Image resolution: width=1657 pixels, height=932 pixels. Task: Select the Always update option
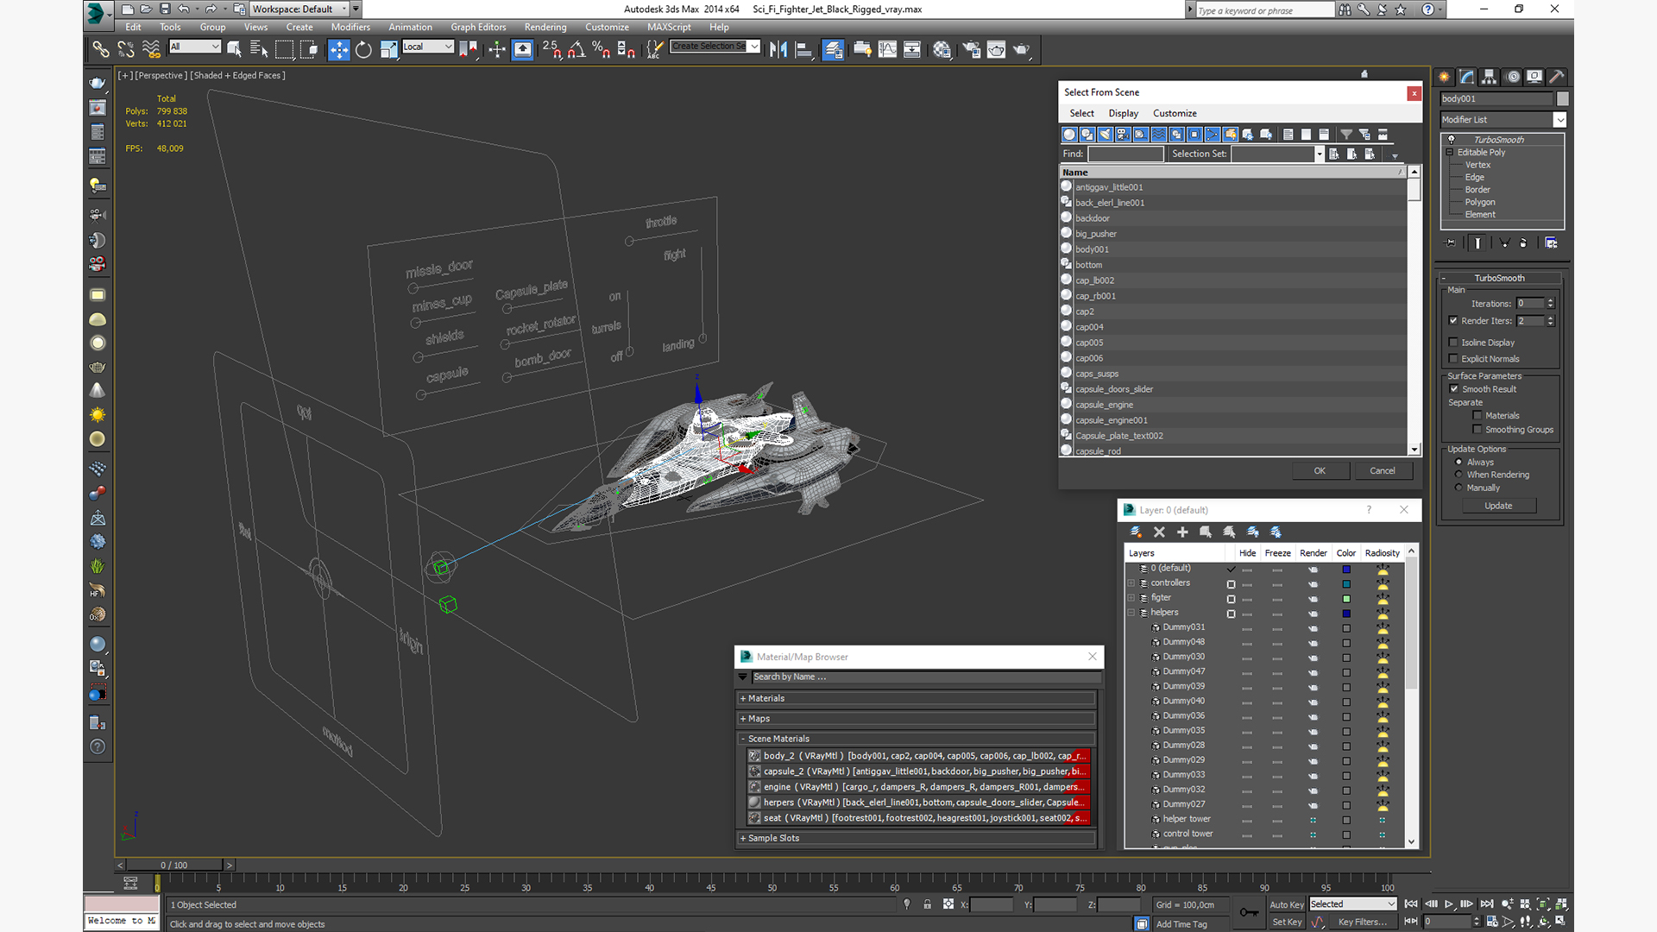point(1459,463)
